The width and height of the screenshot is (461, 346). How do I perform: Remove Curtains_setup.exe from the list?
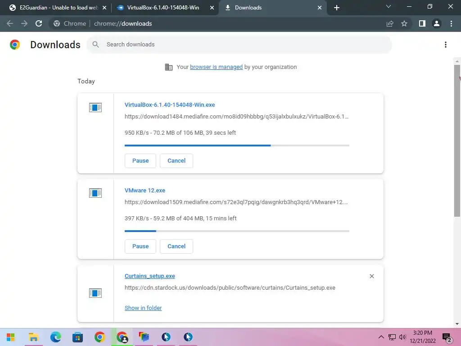click(x=371, y=276)
